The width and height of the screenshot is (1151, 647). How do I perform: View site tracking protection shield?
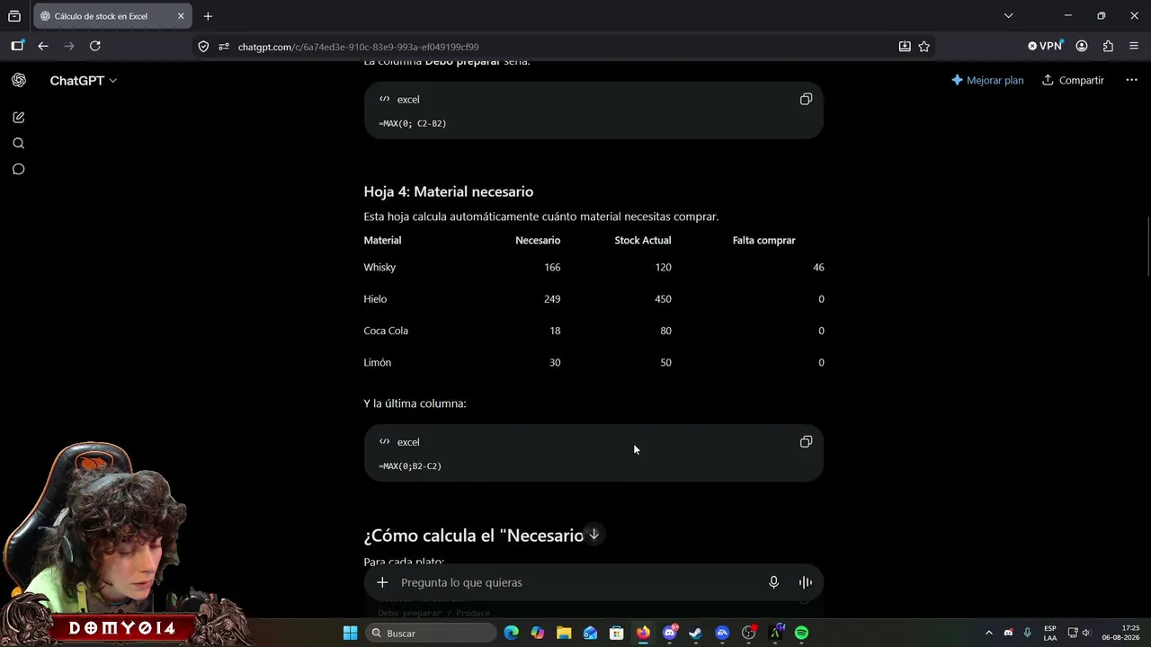coord(203,47)
